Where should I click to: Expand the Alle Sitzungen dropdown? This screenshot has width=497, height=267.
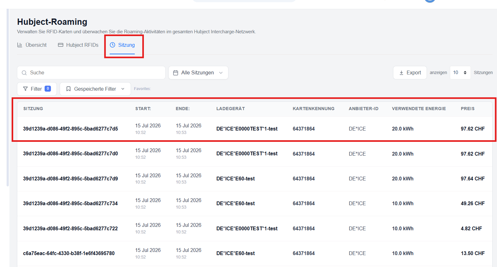click(198, 72)
